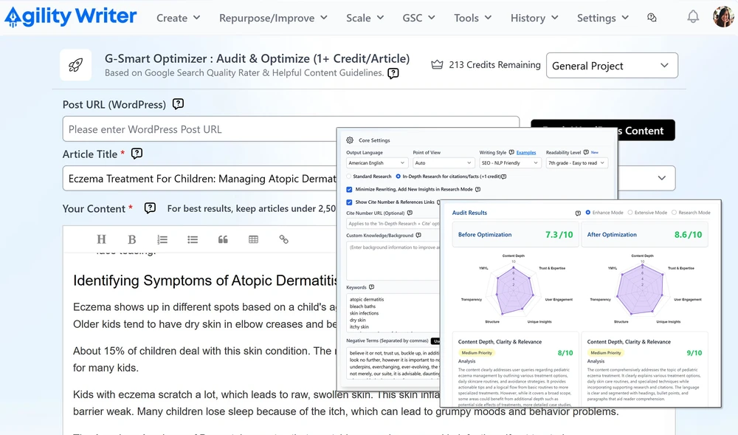The image size is (738, 435).
Task: Open help icon next to Post URL (WordPress)
Action: [x=178, y=104]
